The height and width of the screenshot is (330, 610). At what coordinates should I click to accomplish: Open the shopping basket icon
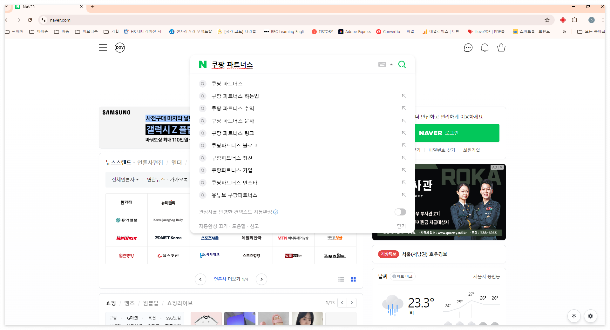[501, 48]
